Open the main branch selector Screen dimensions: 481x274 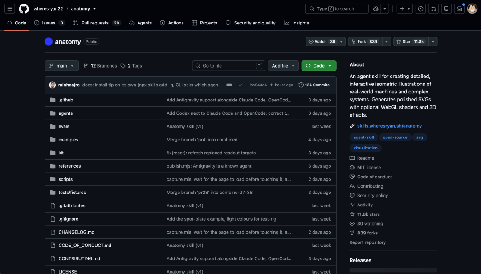click(61, 66)
